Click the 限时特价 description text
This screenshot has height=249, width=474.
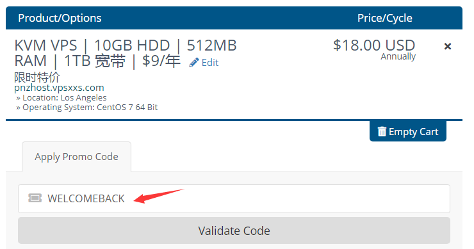pos(37,77)
